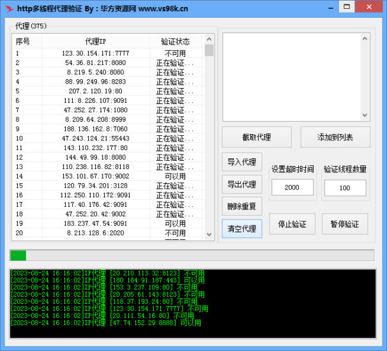Select row 8.209.64.208:8999

coord(109,119)
